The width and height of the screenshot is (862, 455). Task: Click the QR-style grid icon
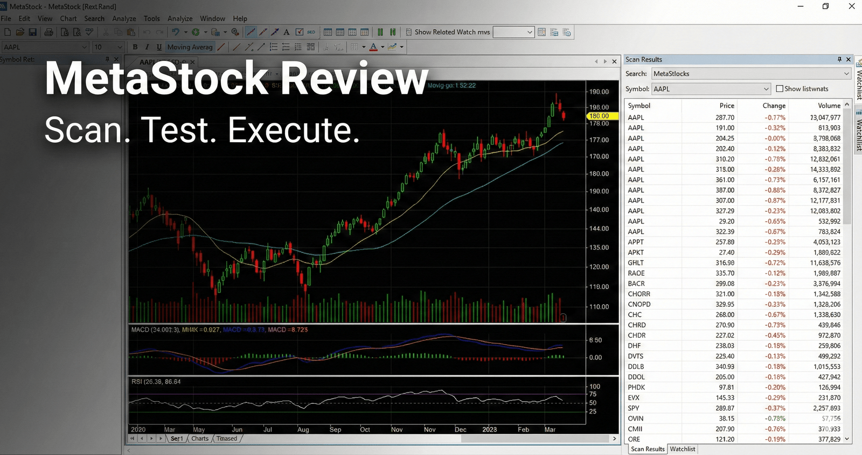tap(311, 47)
